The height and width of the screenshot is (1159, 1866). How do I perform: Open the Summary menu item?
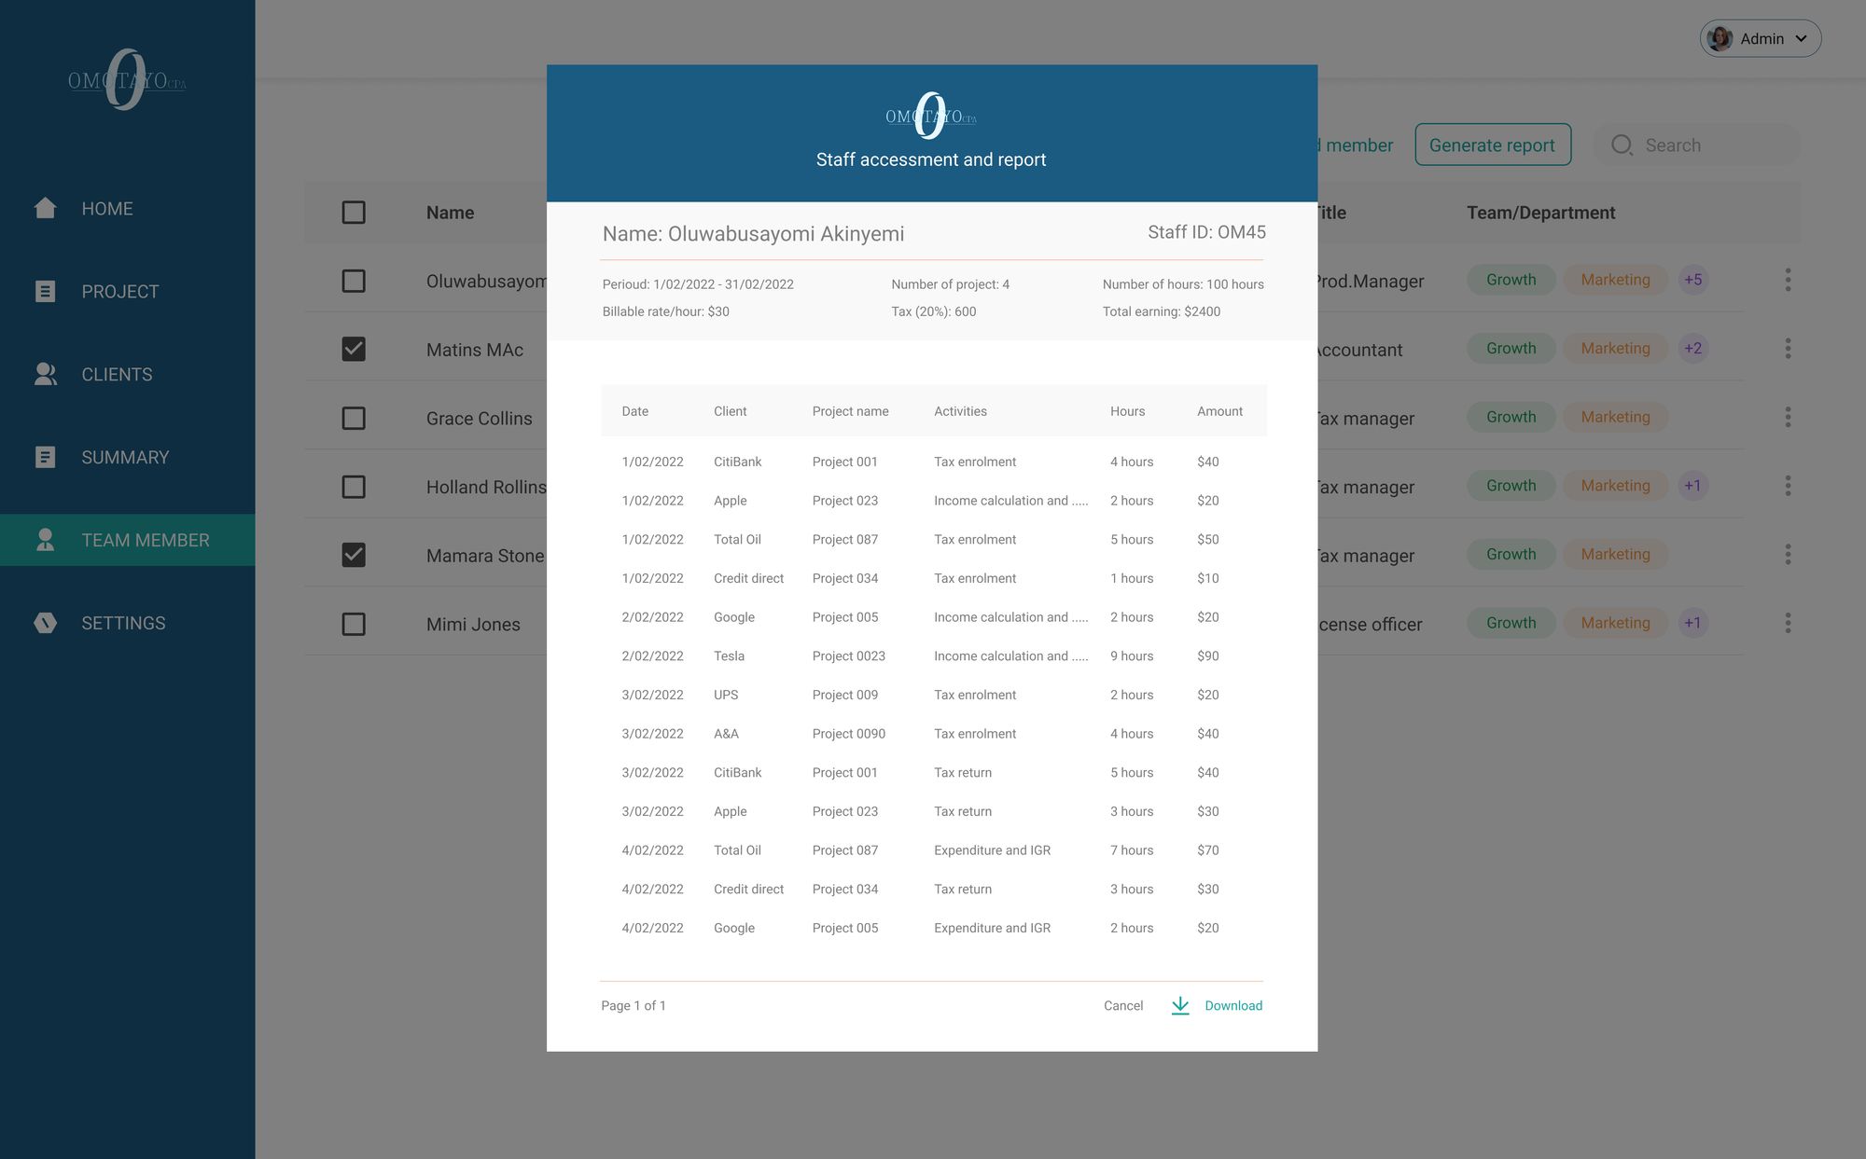coord(124,457)
